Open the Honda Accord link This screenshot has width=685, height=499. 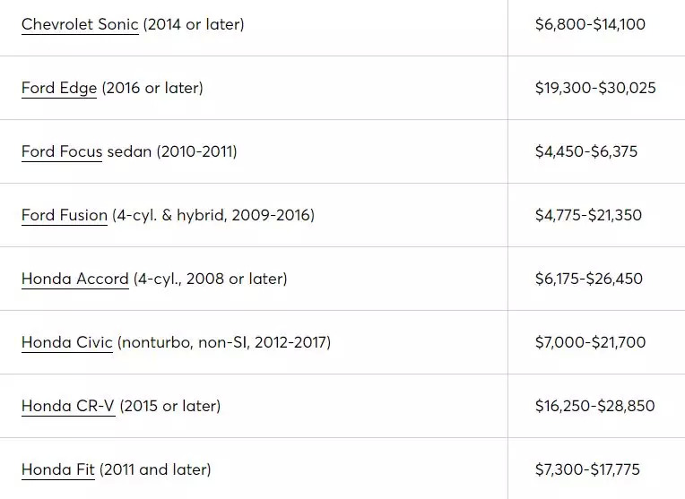pyautogui.click(x=75, y=279)
